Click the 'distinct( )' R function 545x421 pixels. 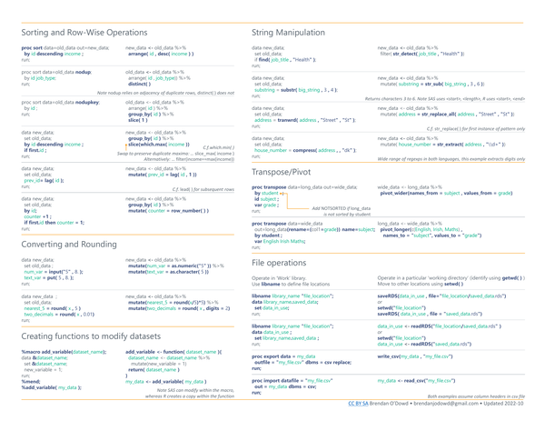[x=139, y=84]
